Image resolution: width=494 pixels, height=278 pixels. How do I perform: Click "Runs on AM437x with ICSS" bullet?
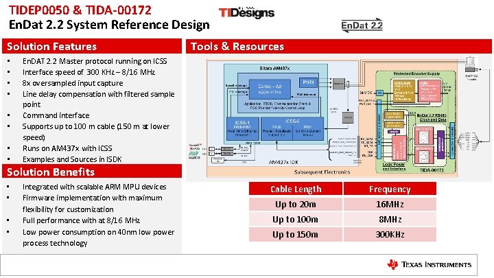click(67, 148)
